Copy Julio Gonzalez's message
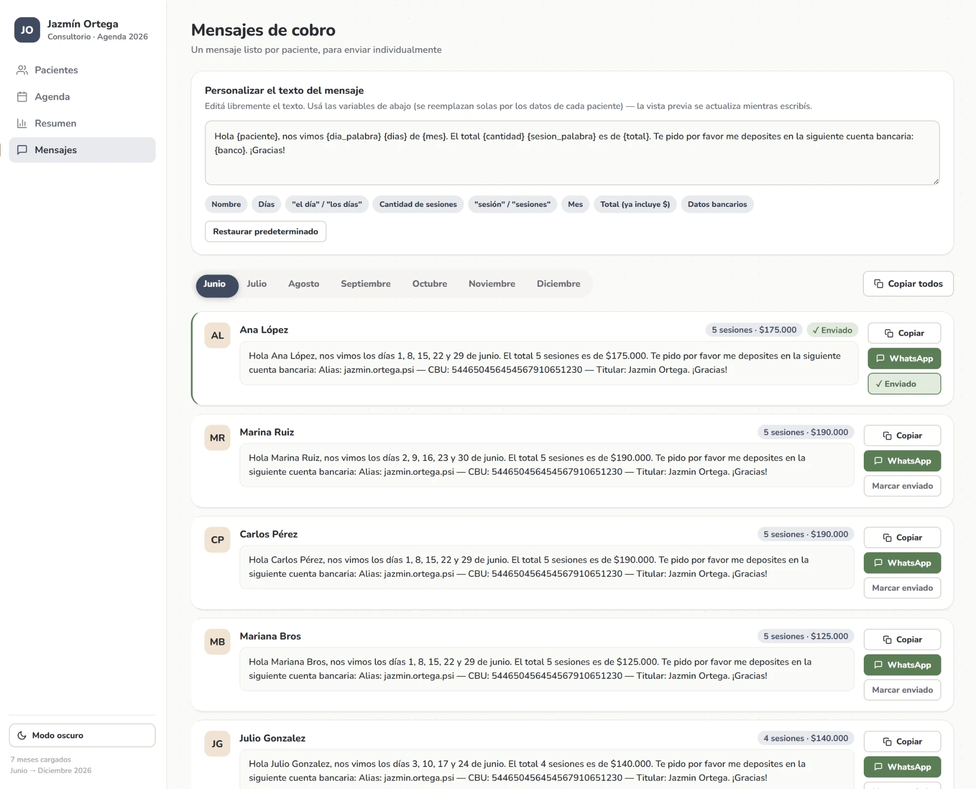Image resolution: width=976 pixels, height=789 pixels. (x=902, y=742)
